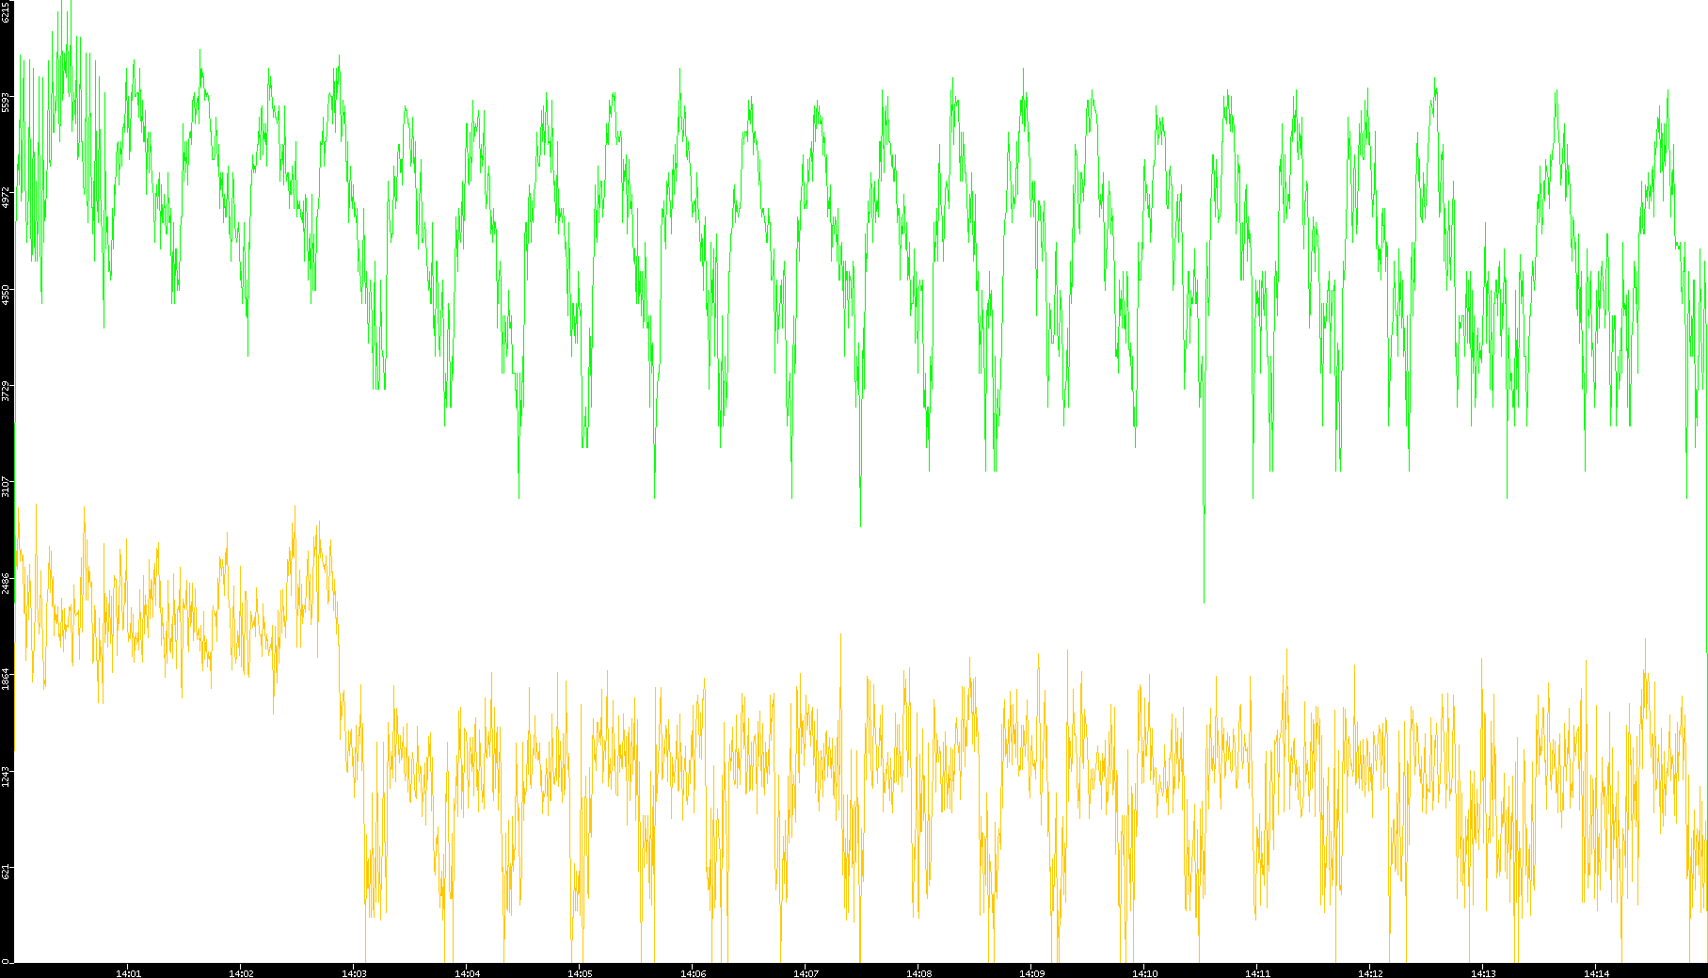Click the 4972 y-axis label
1708x978 pixels.
[x=7, y=198]
